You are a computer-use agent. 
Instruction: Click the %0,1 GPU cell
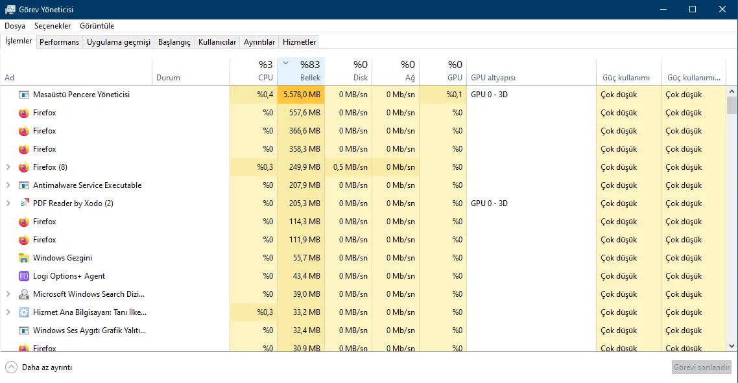(444, 95)
